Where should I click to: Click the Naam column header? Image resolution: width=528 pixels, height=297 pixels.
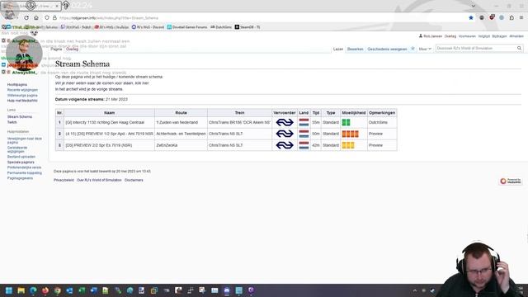pyautogui.click(x=109, y=113)
